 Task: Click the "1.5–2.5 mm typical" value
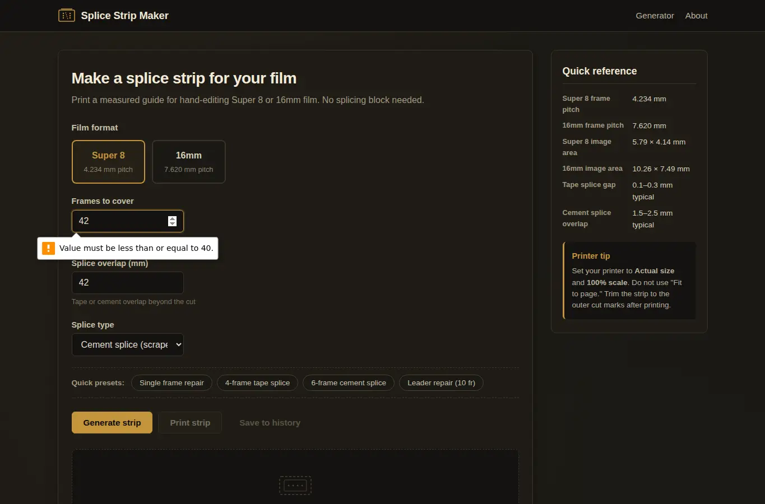pyautogui.click(x=652, y=219)
